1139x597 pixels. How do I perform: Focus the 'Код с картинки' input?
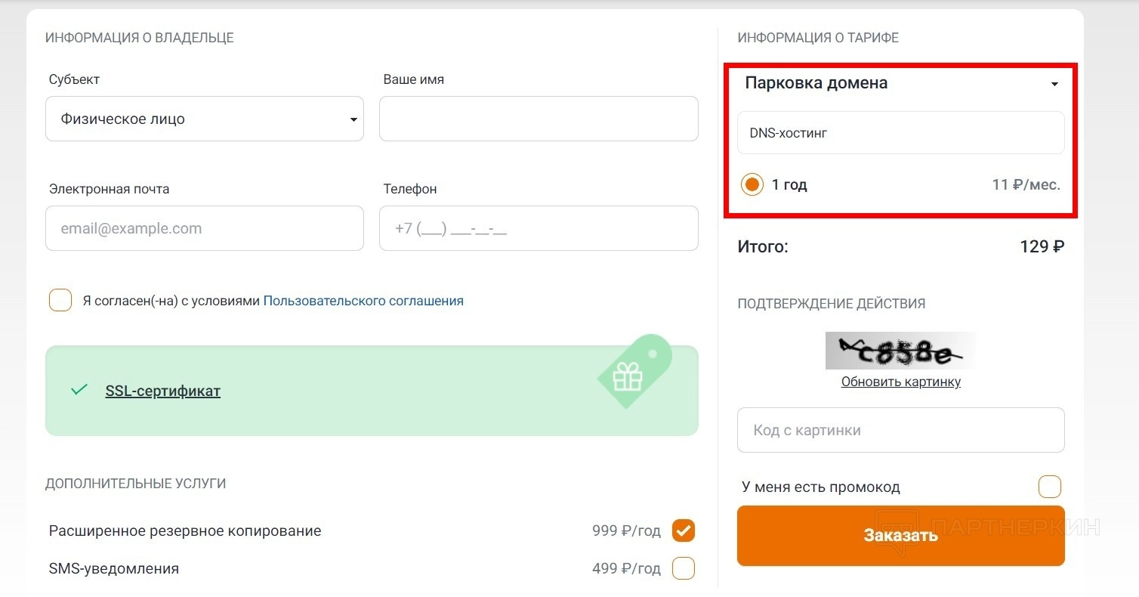click(x=900, y=430)
